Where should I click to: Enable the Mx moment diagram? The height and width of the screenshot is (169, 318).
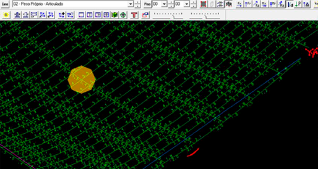pos(264,4)
